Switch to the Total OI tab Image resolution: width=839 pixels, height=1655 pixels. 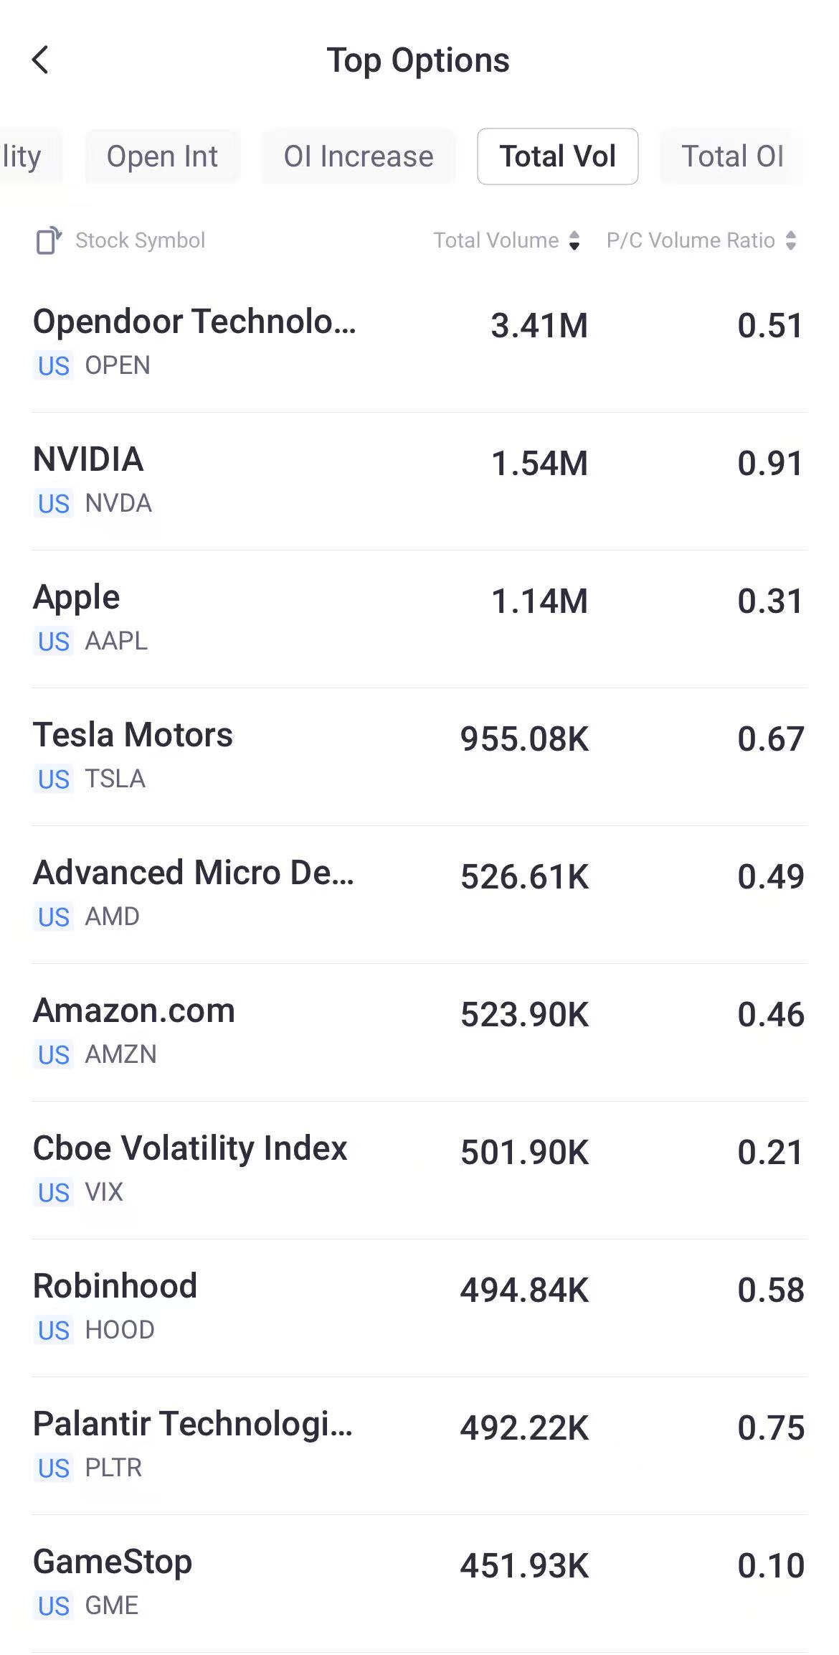[x=732, y=156]
